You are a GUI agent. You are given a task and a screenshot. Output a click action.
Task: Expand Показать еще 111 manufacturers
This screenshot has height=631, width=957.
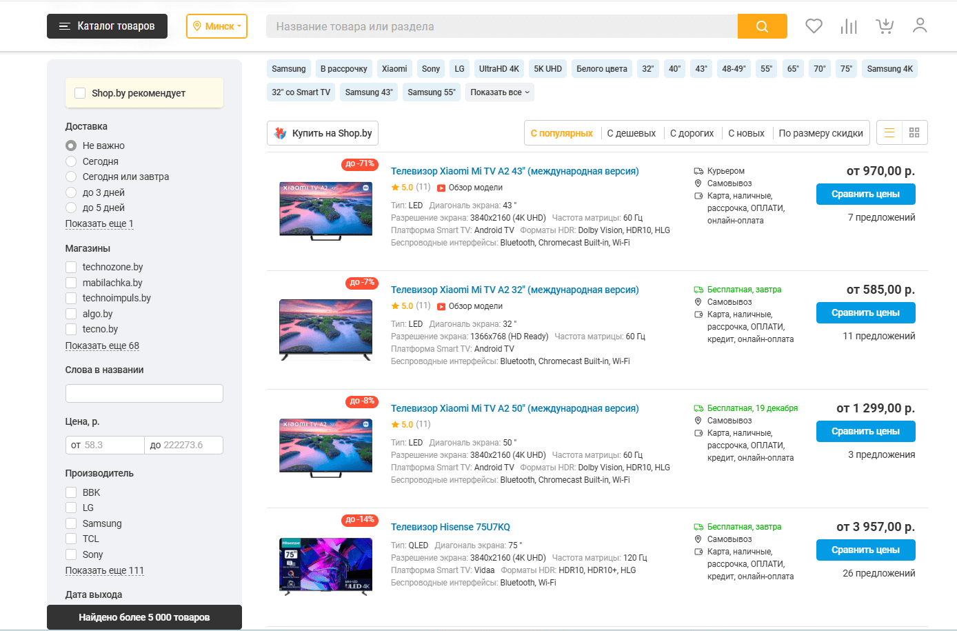pyautogui.click(x=105, y=570)
